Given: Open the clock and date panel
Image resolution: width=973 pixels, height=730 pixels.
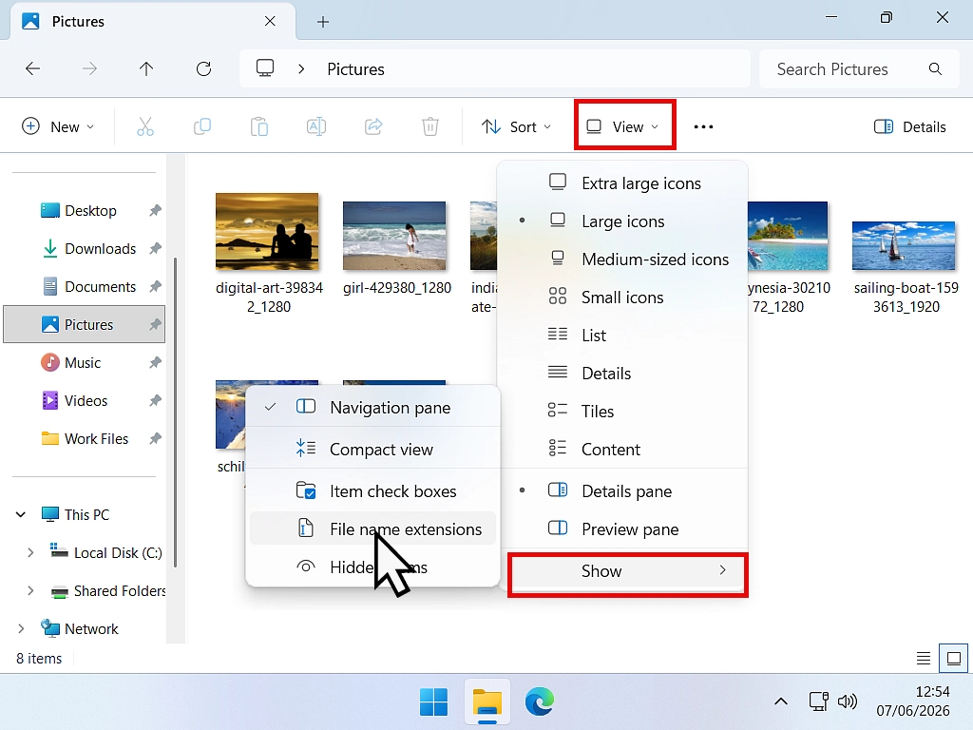Looking at the screenshot, I should [x=913, y=701].
